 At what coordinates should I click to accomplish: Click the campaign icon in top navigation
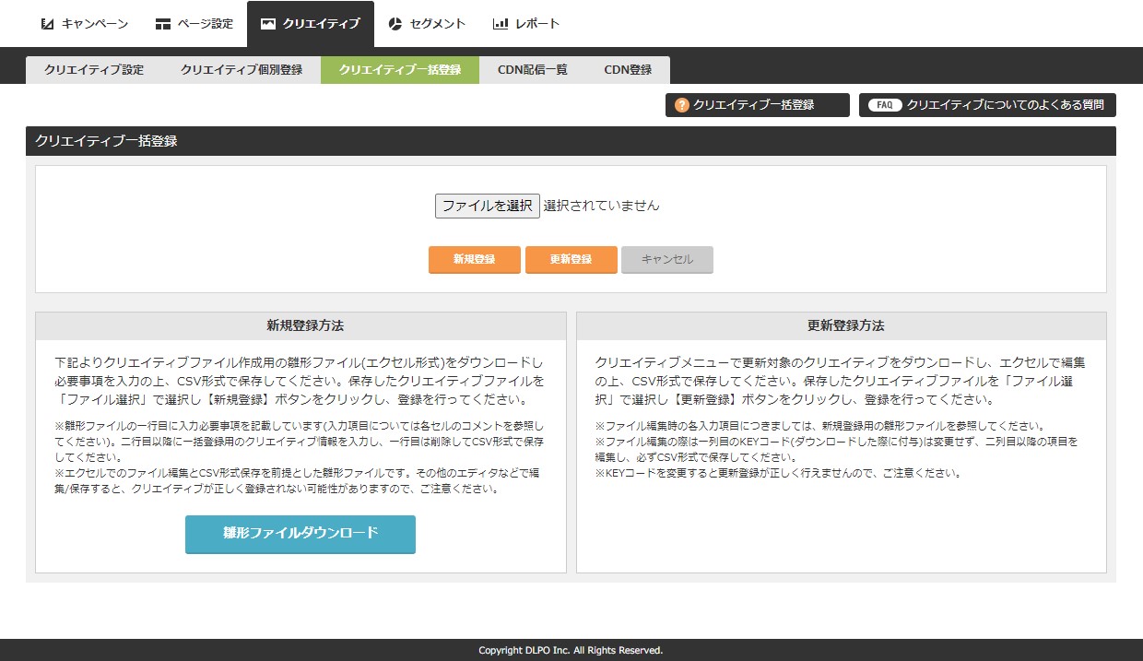click(x=48, y=24)
